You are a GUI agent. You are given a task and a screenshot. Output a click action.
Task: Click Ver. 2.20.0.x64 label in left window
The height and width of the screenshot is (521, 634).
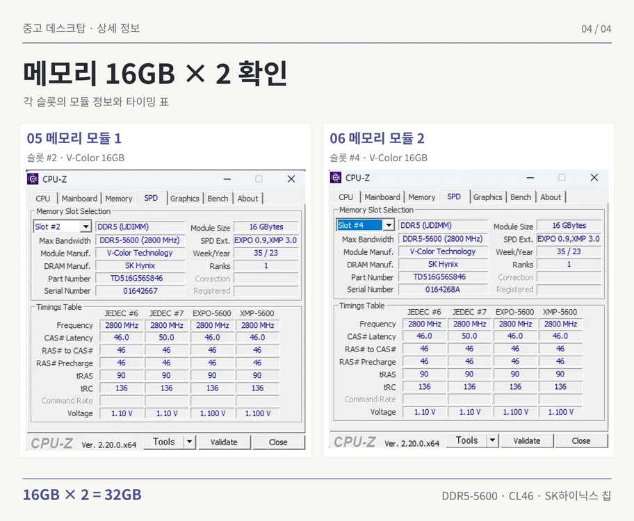(108, 445)
